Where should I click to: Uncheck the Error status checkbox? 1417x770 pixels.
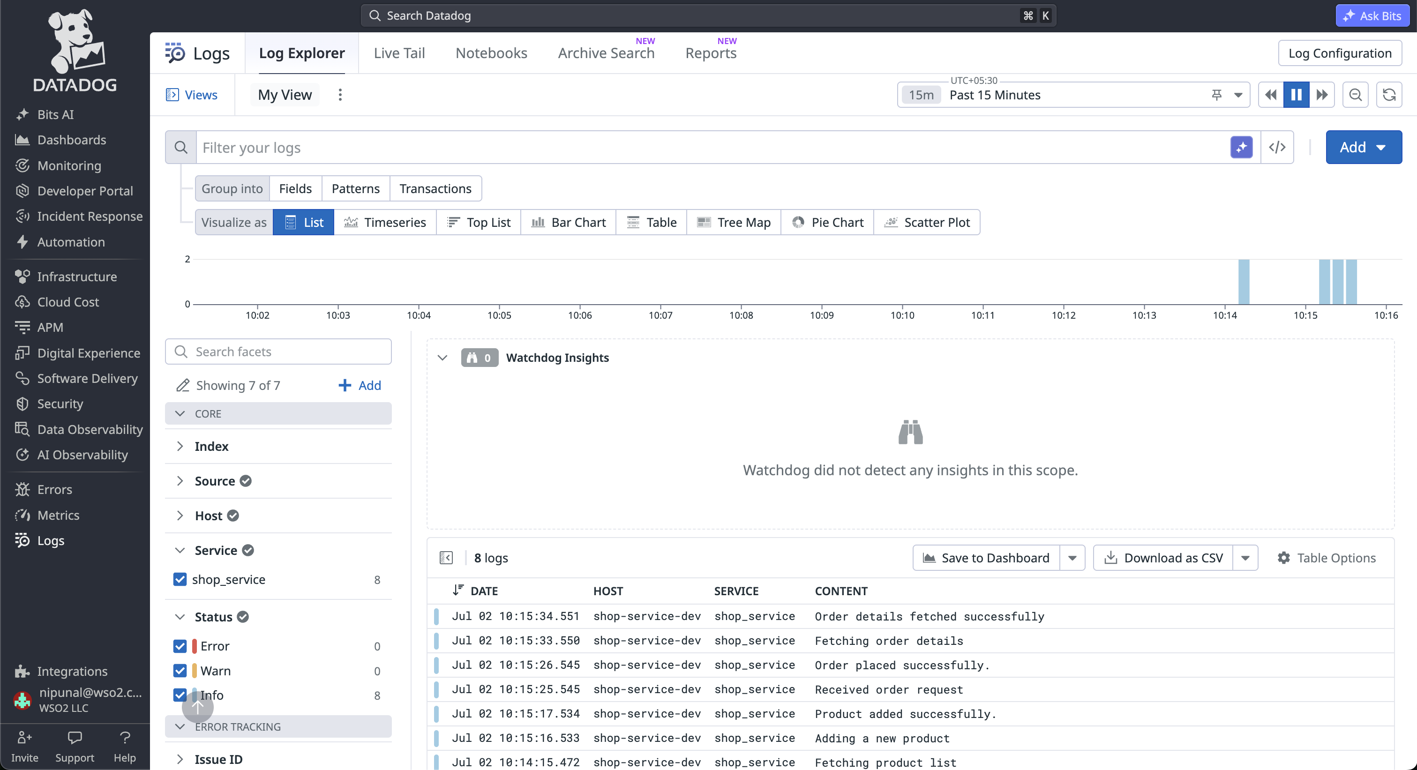[180, 646]
